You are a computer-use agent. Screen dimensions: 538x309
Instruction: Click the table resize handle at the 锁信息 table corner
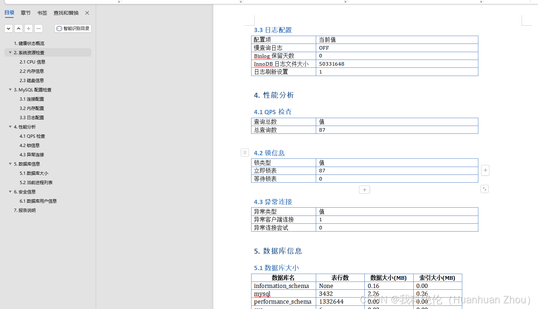(484, 189)
